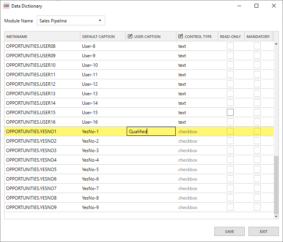
Task: Maximize the Data Dictionary window
Action: [256, 6]
